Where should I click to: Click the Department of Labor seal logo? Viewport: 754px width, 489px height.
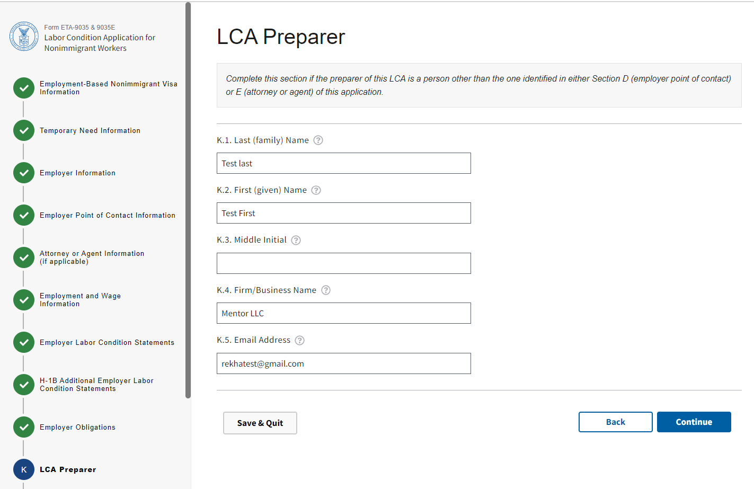24,37
